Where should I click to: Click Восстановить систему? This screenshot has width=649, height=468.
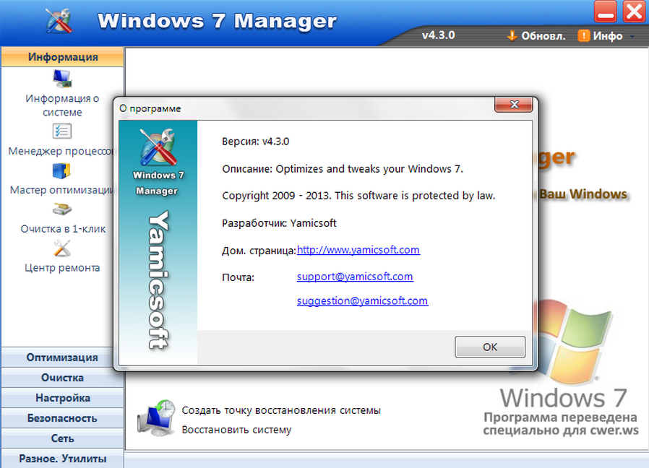click(x=236, y=430)
